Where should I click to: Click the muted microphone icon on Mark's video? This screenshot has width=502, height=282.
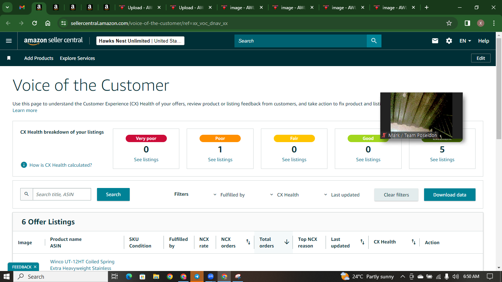click(x=384, y=135)
